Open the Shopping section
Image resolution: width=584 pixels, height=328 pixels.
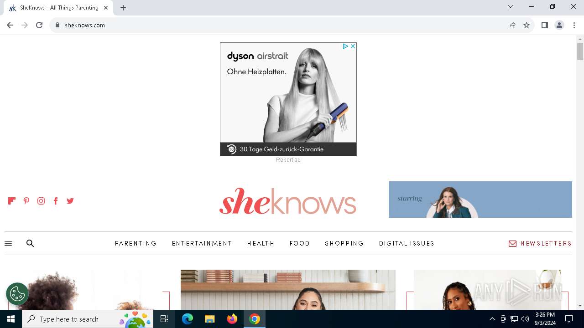pos(344,243)
